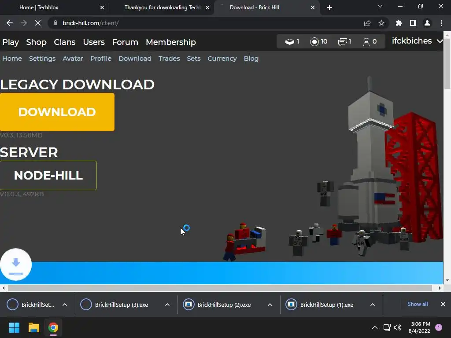Viewport: 451px width, 338px height.
Task: Open the tab search chevron in title bar
Action: [380, 6]
